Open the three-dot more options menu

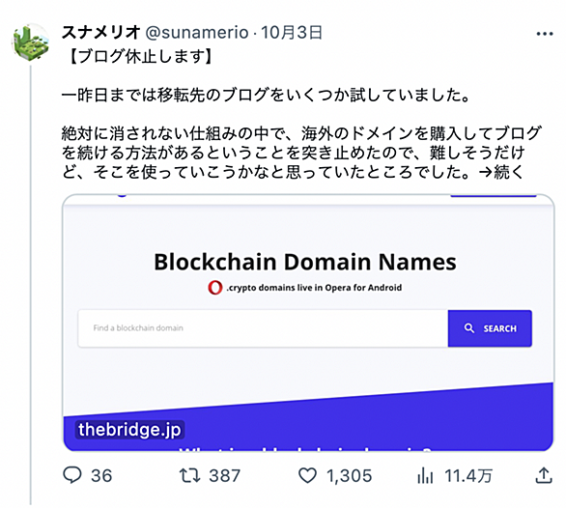545,34
